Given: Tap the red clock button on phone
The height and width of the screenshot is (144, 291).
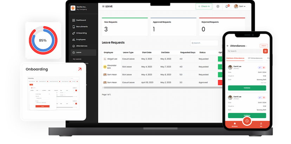Looking at the screenshot, I should pos(247,121).
